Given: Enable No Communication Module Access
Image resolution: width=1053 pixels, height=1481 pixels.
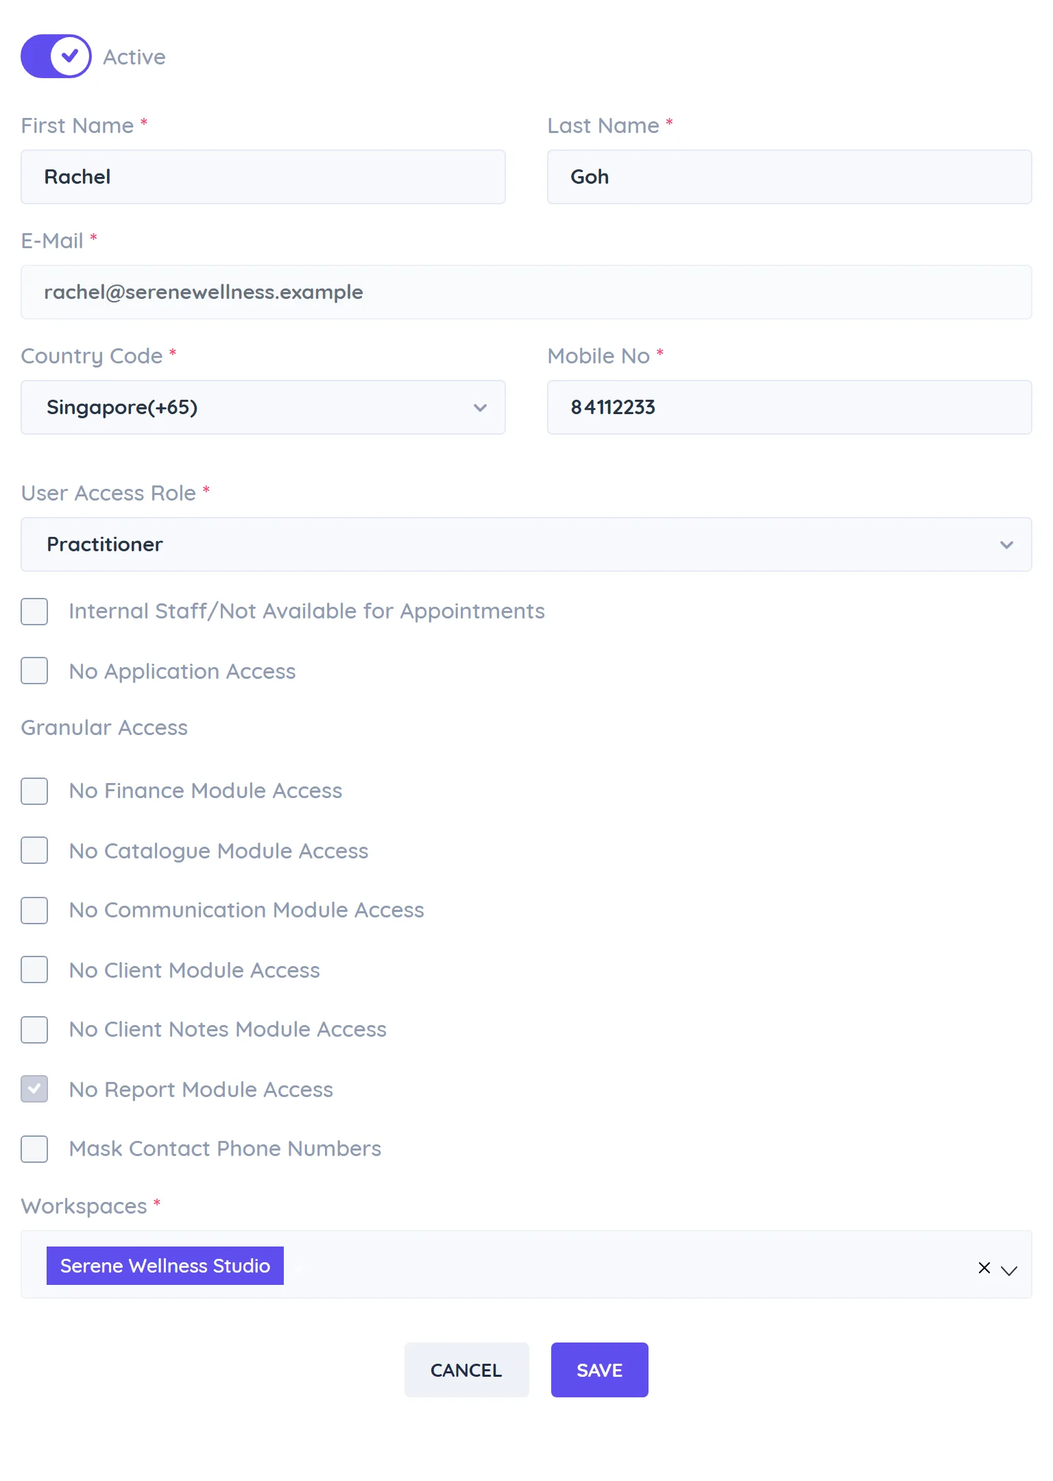Looking at the screenshot, I should pos(34,911).
